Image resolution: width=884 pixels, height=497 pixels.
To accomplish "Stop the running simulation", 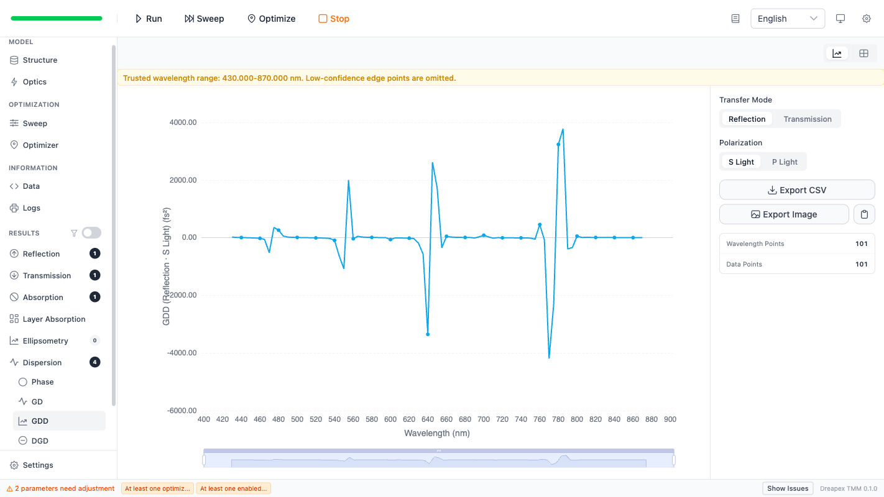I will (x=333, y=19).
